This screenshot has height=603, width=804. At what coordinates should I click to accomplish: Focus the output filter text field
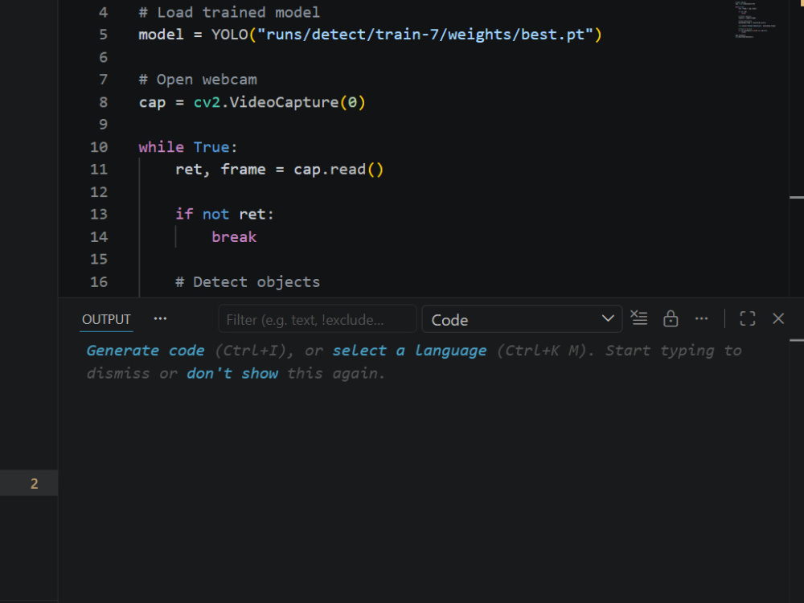coord(318,319)
